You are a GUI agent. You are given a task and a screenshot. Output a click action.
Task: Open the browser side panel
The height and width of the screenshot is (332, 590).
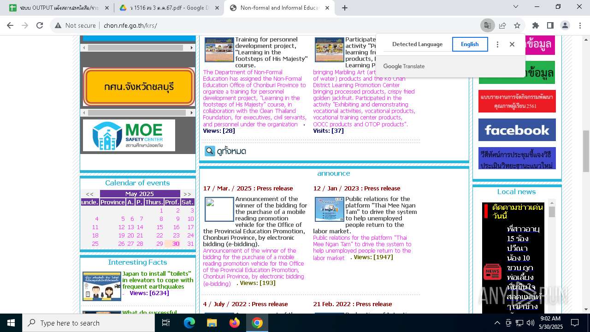(x=550, y=25)
